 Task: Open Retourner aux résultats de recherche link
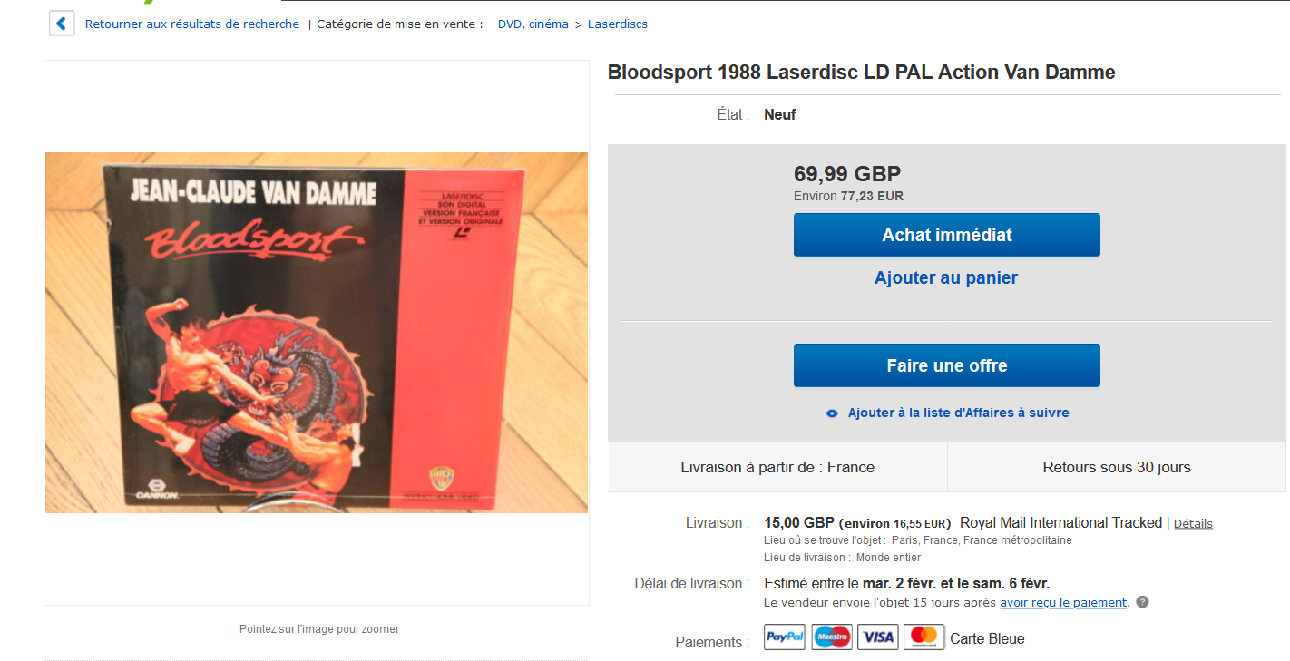click(192, 24)
